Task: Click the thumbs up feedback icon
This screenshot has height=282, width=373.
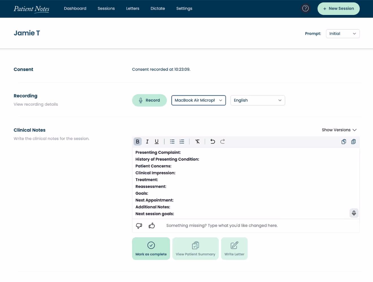Action: [x=152, y=226]
